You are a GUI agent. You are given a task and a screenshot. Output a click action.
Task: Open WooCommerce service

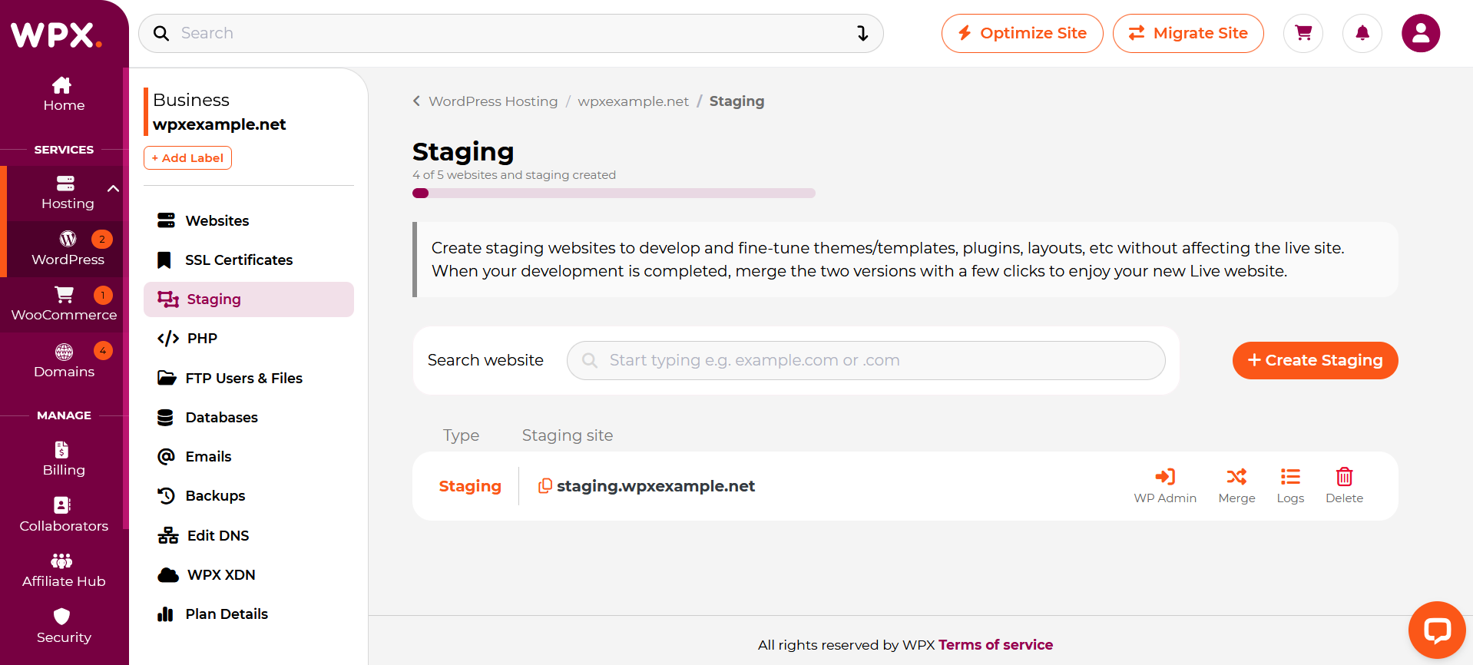pyautogui.click(x=64, y=304)
